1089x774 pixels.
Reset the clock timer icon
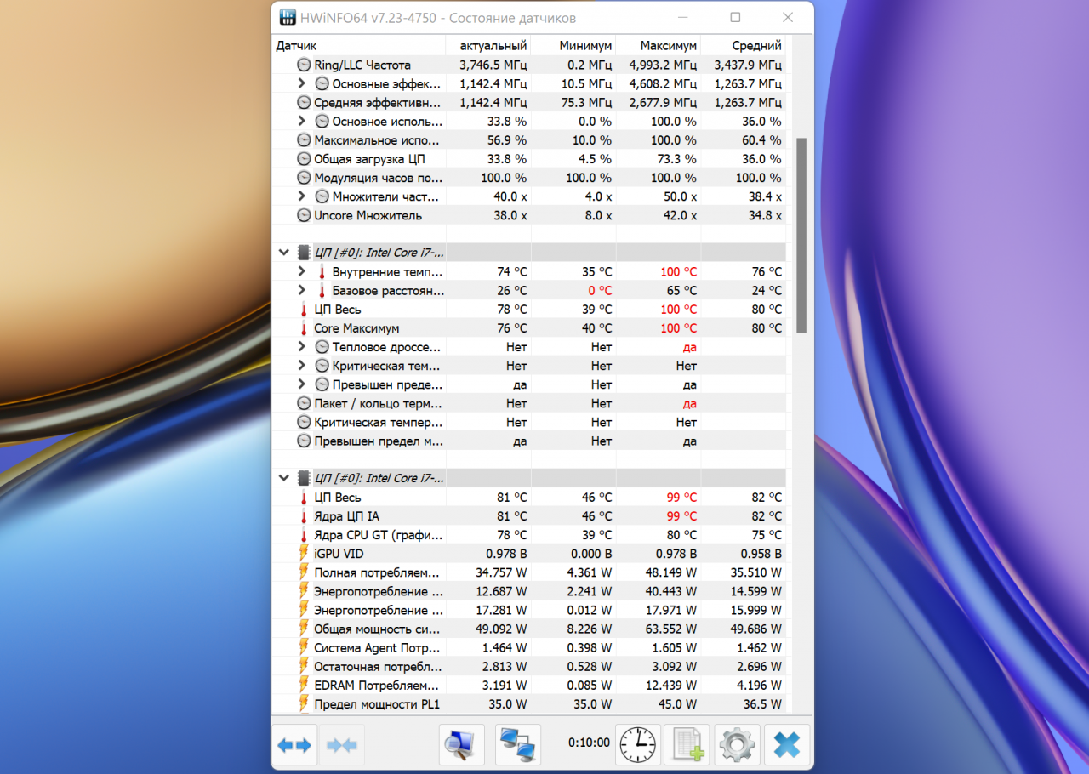[x=638, y=745]
